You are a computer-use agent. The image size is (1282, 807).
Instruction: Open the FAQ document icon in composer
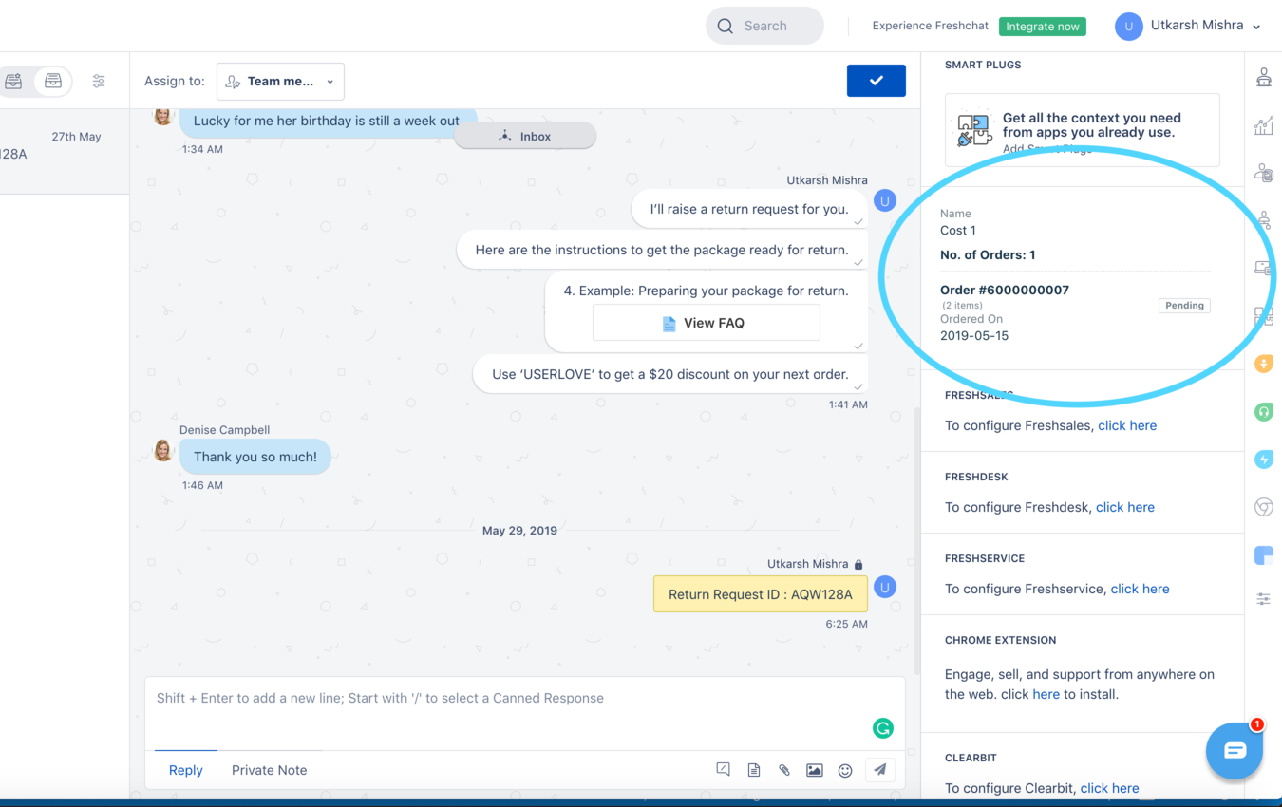754,770
